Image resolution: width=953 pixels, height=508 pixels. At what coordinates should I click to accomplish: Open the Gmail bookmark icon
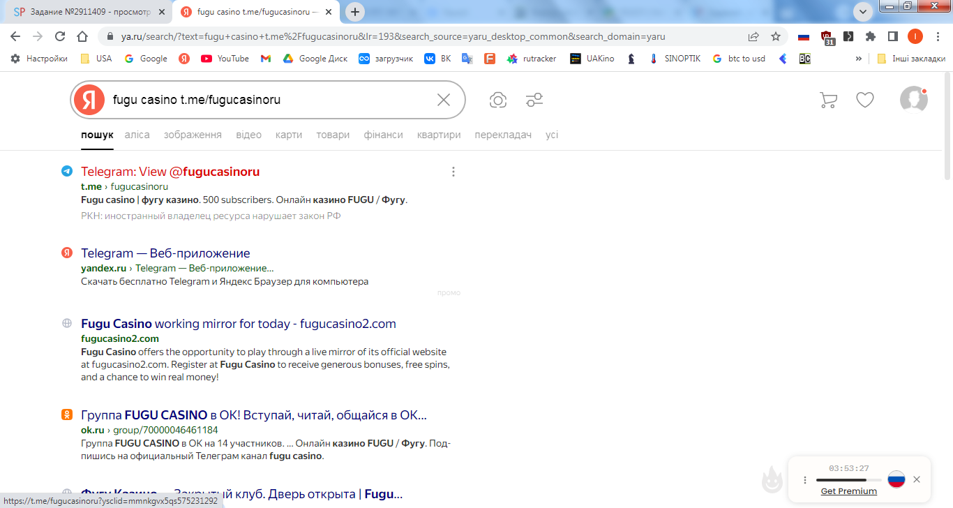(266, 59)
